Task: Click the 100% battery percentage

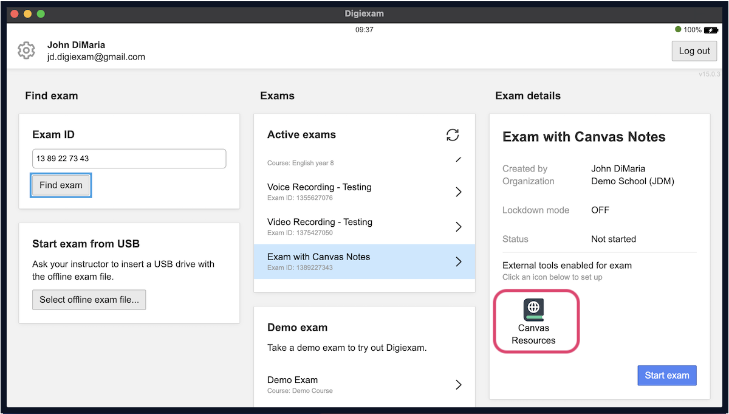Action: tap(693, 30)
